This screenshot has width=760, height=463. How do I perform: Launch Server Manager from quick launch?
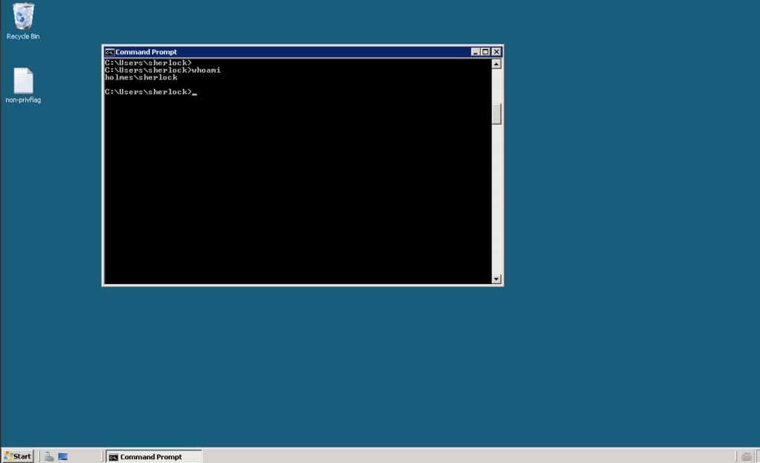tap(49, 456)
